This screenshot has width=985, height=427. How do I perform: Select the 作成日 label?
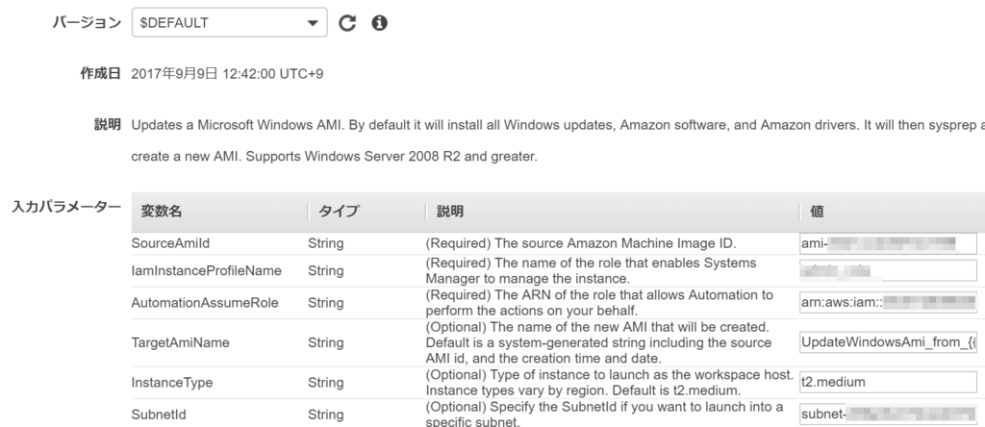coord(100,73)
